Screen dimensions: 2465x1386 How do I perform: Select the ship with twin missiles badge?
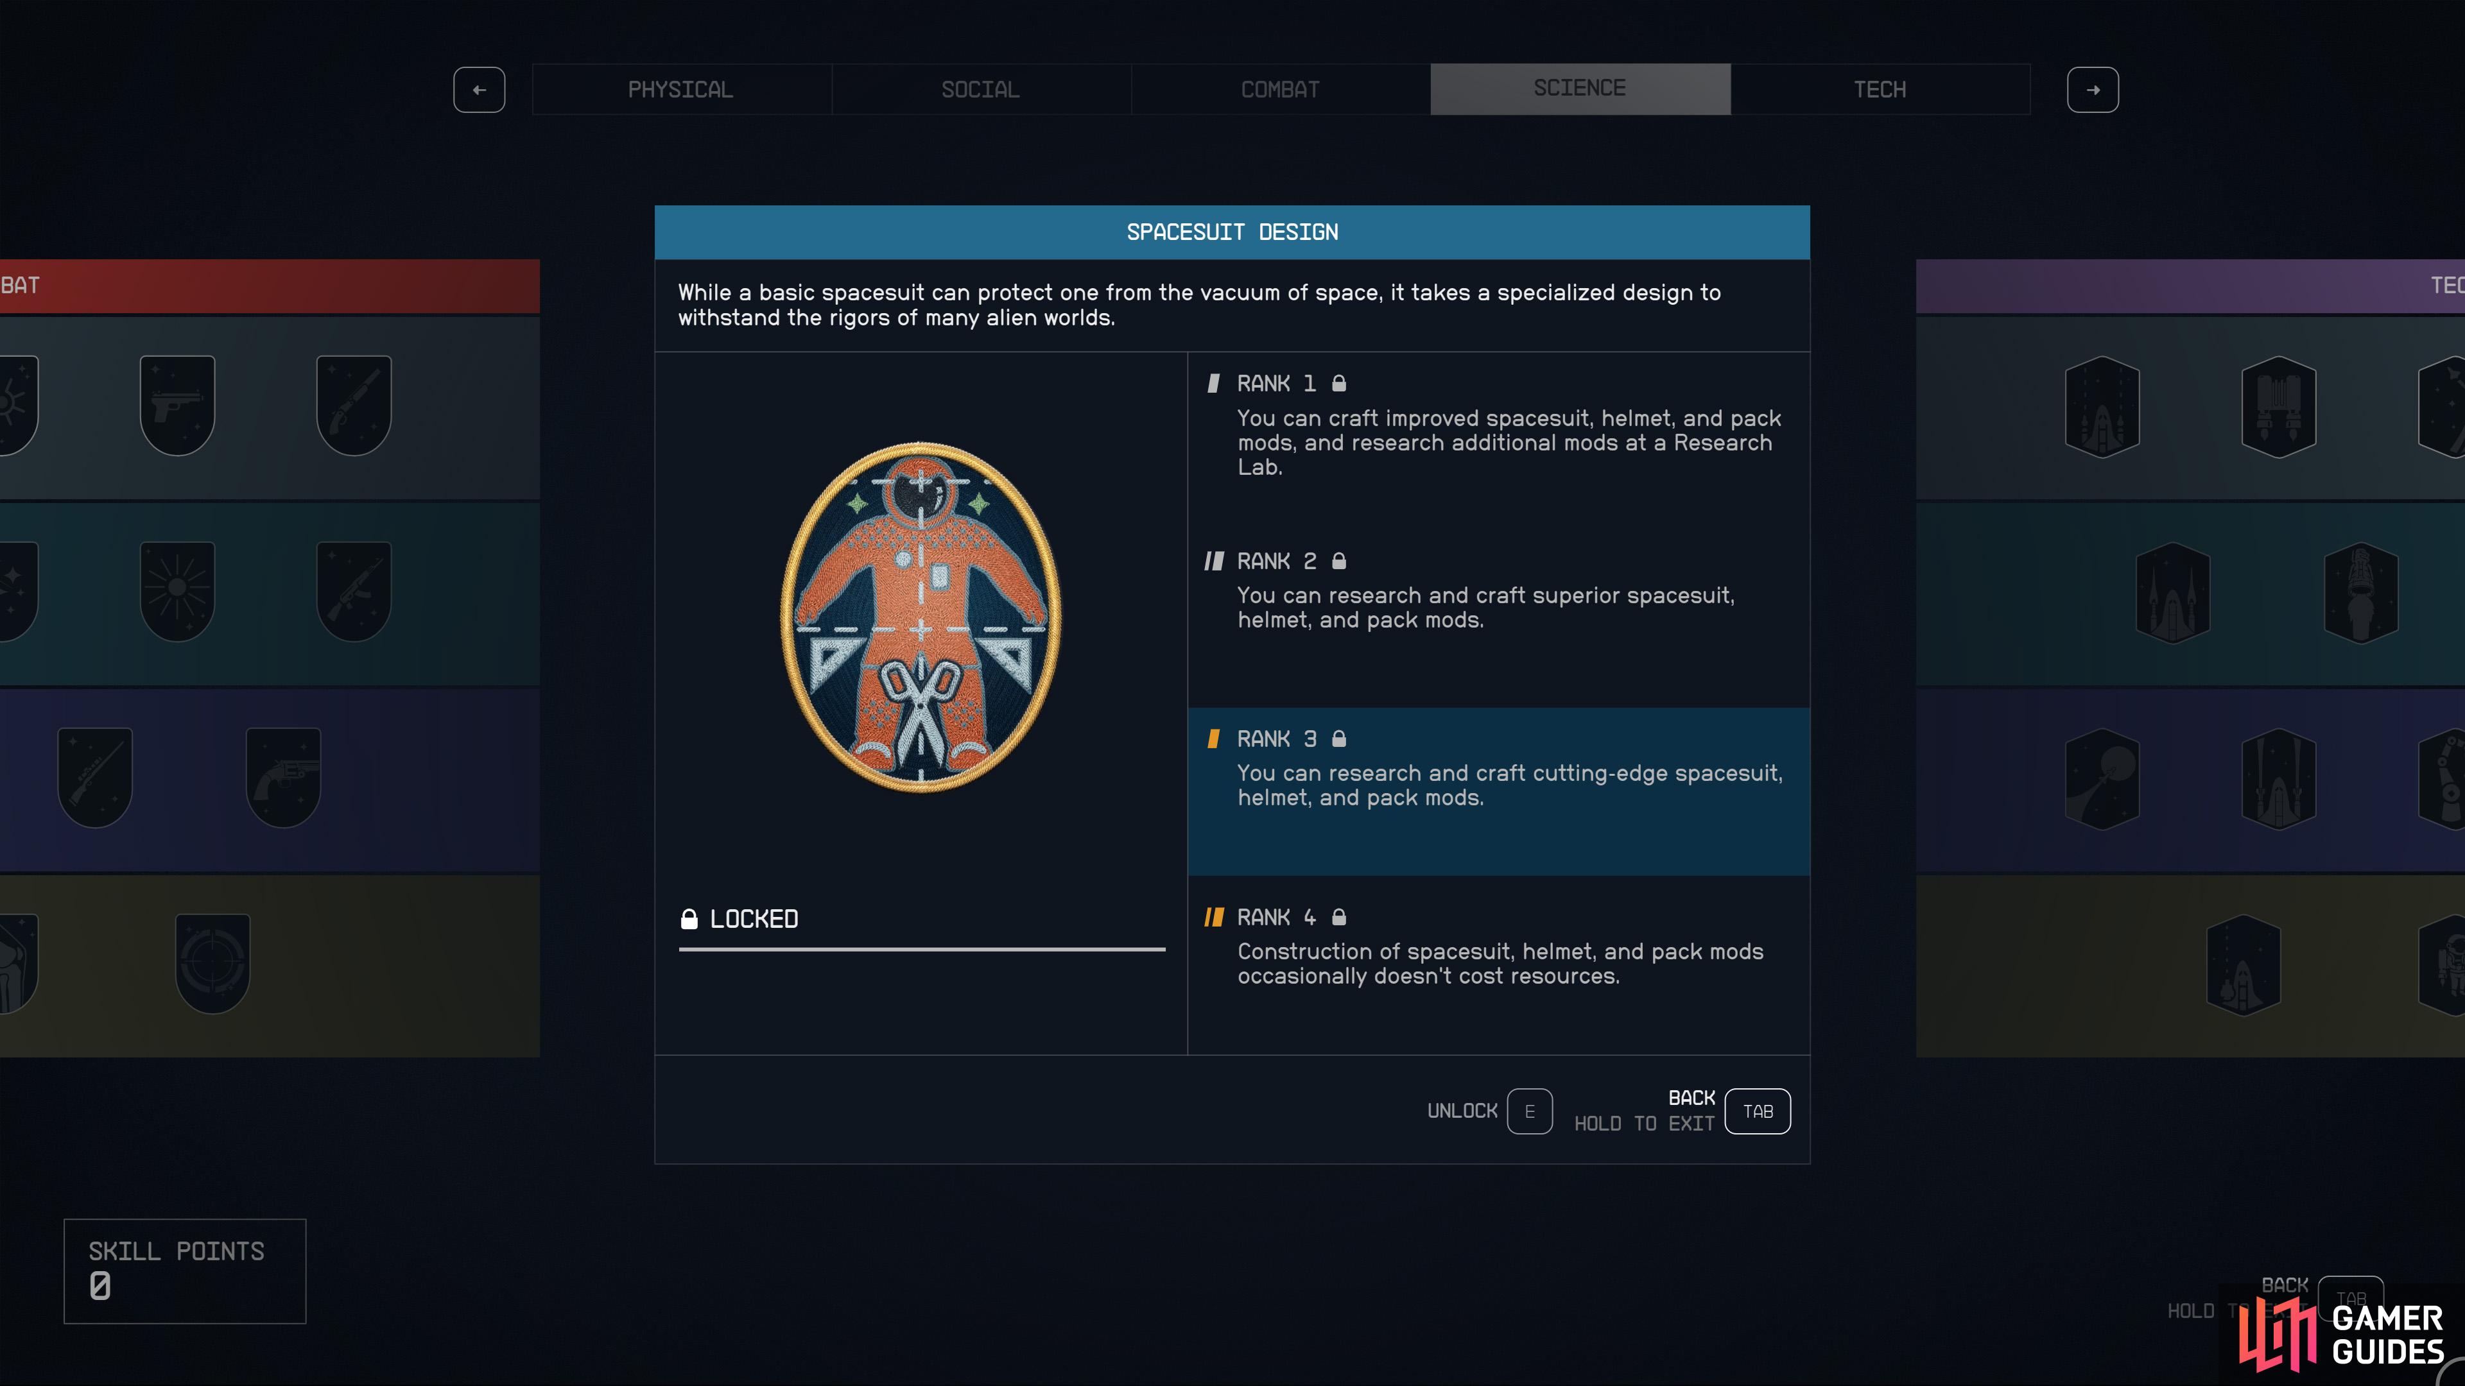click(2172, 593)
